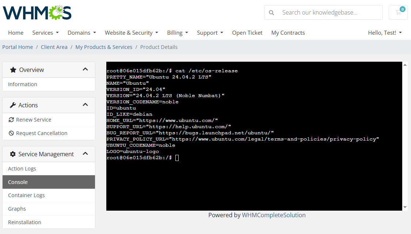Open the WHMCompleteSolution link

point(274,215)
